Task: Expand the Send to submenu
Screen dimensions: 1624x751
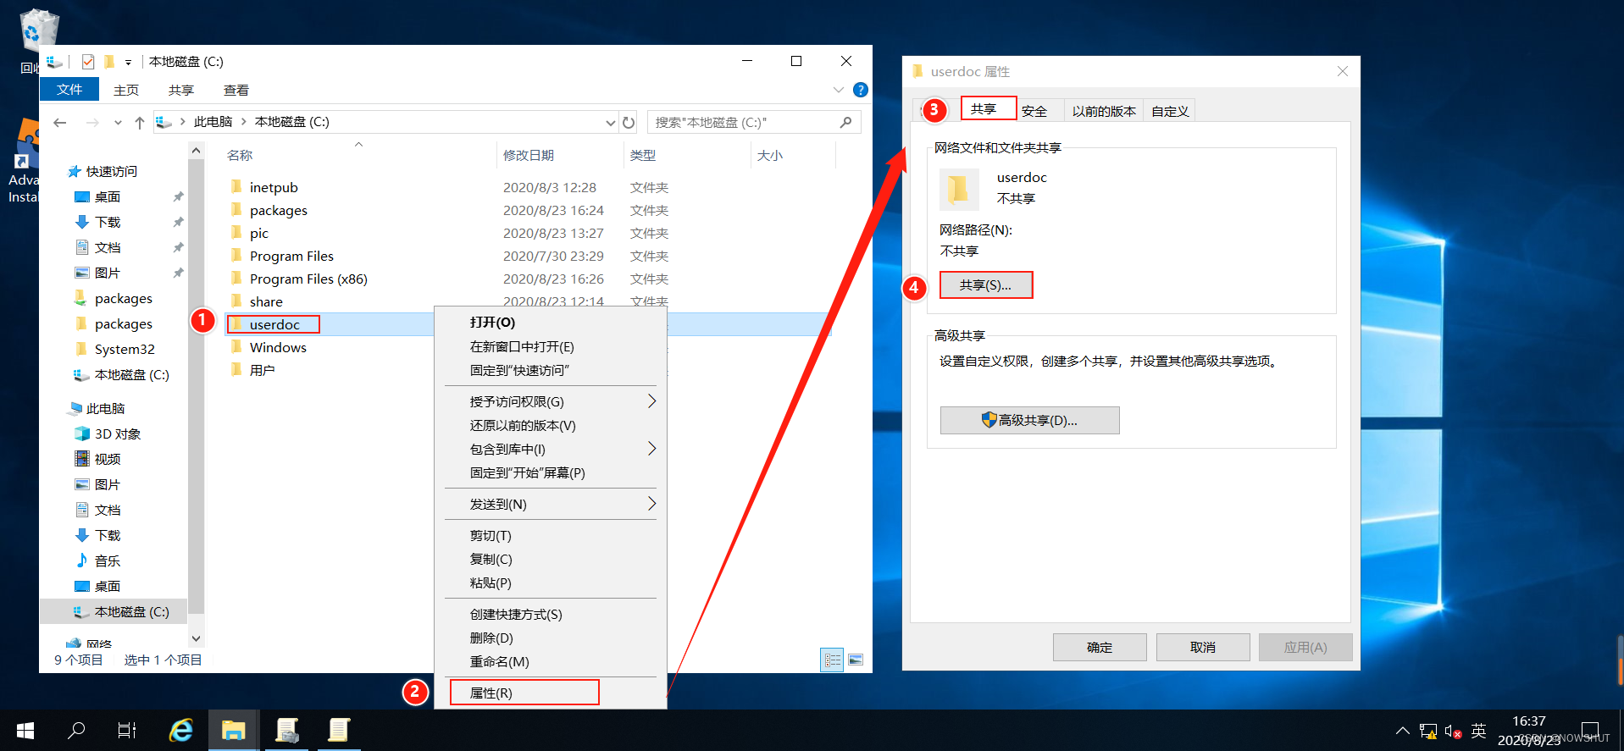Action: (x=651, y=504)
